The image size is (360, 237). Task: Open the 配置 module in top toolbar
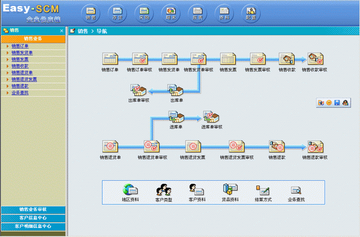251,14
